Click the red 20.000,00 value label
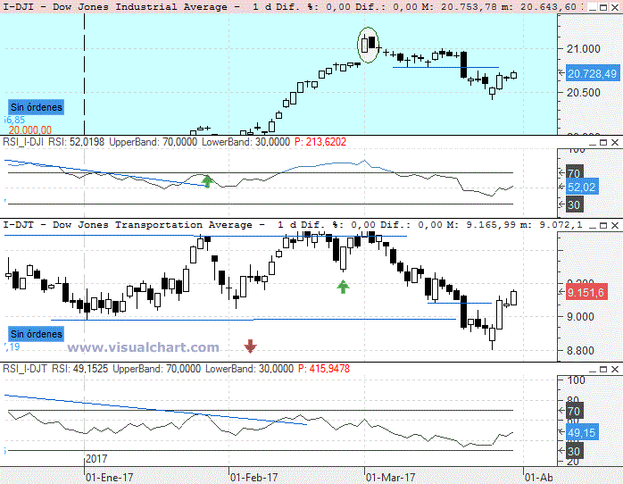Image resolution: width=623 pixels, height=484 pixels. pyautogui.click(x=30, y=130)
